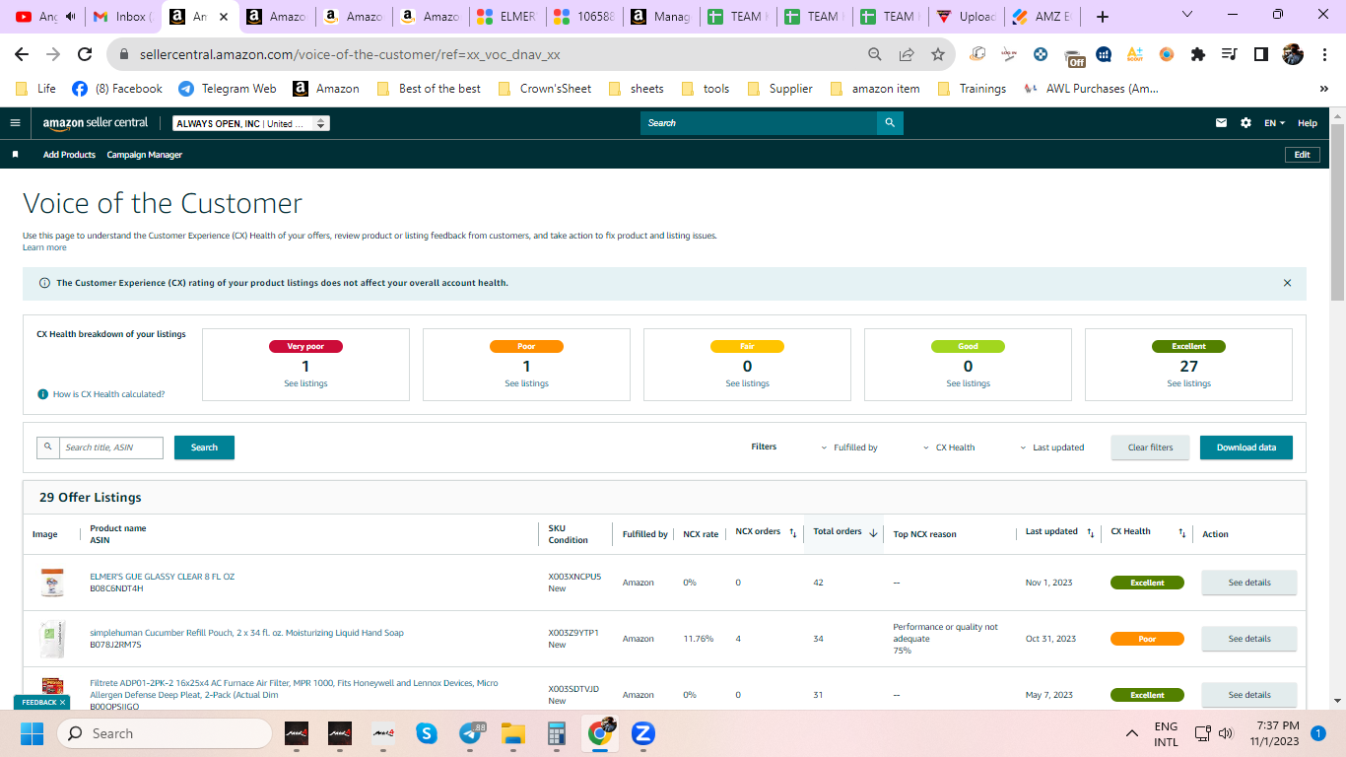Show all bookmarks overflow chevron
This screenshot has height=757, width=1346.
1323,89
